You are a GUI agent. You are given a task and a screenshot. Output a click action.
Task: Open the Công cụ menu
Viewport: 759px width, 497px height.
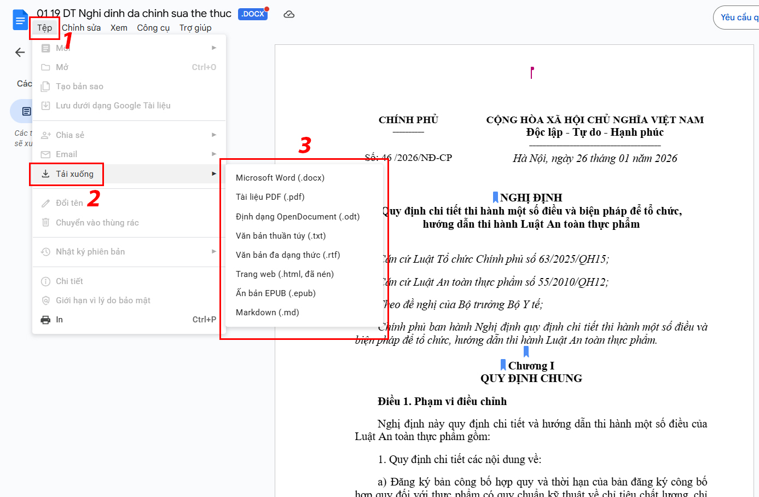(153, 28)
